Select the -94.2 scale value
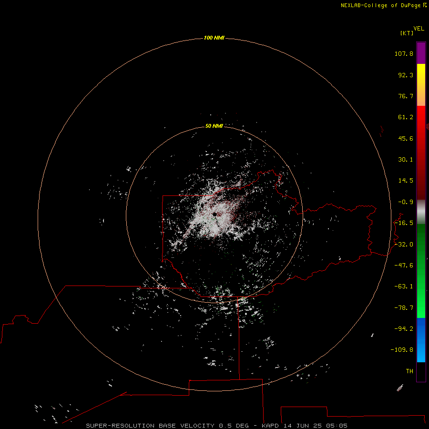Screen dimensions: 429x429 coord(404,328)
